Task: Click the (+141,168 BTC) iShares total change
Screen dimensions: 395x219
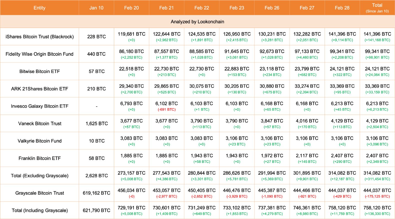Action: (377, 40)
